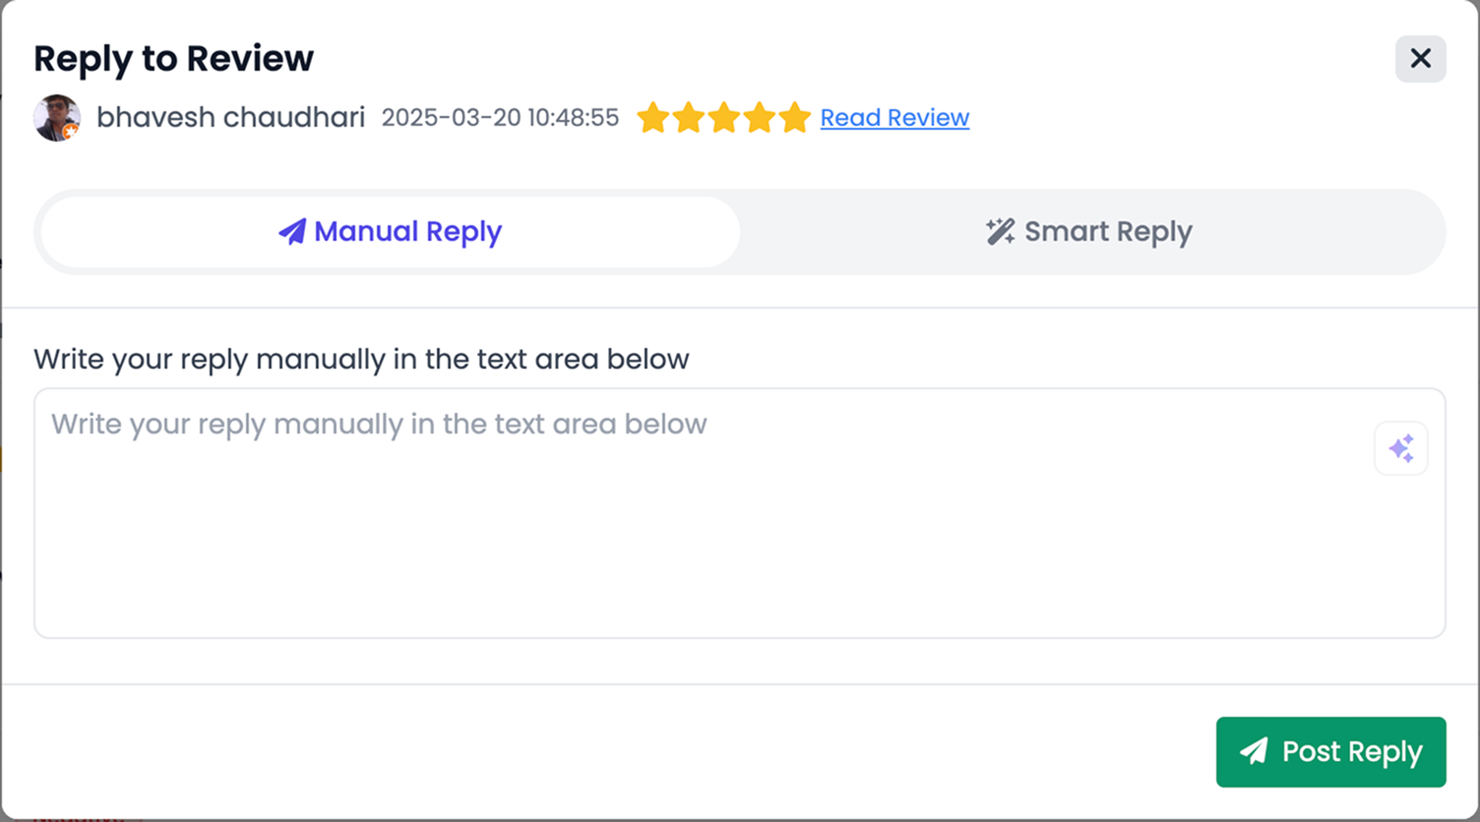Click the magic wand icon on Smart Reply
The width and height of the screenshot is (1480, 822).
1000,232
